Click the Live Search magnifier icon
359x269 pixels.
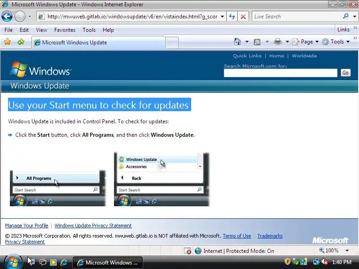pyautogui.click(x=346, y=16)
